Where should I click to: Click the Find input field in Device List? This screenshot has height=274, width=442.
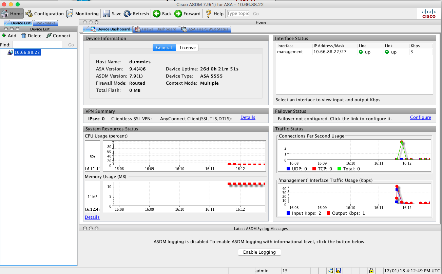pyautogui.click(x=37, y=44)
